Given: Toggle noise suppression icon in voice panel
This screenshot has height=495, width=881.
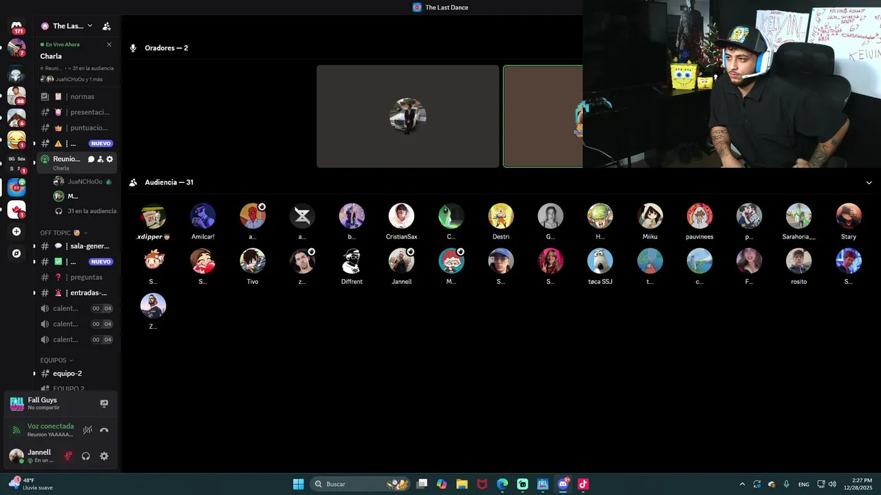Looking at the screenshot, I should pyautogui.click(x=87, y=430).
